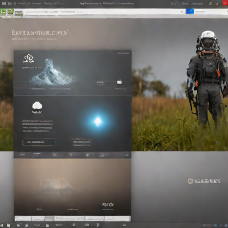Image resolution: width=228 pixels, height=228 pixels.
Task: Click the swirl logo icon in dark panel
Action: coord(29,58)
